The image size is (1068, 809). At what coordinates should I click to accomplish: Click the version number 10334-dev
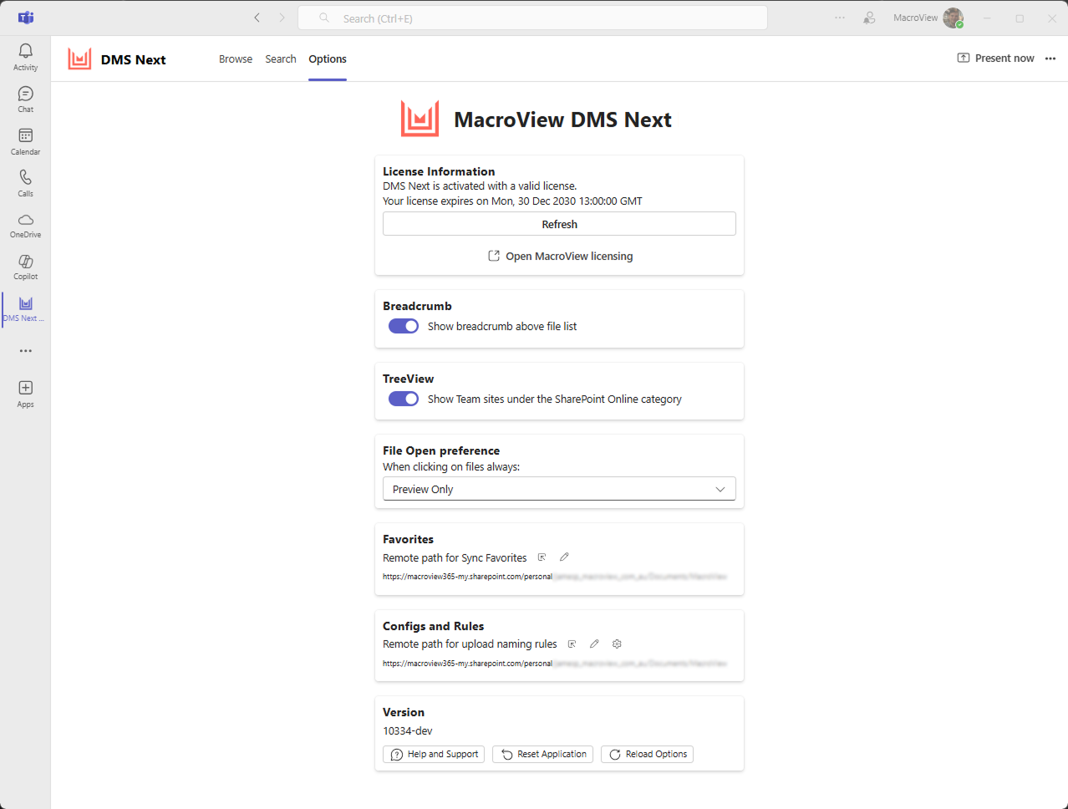[408, 731]
